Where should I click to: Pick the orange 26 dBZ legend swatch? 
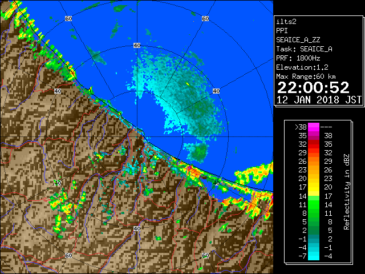click(x=314, y=162)
